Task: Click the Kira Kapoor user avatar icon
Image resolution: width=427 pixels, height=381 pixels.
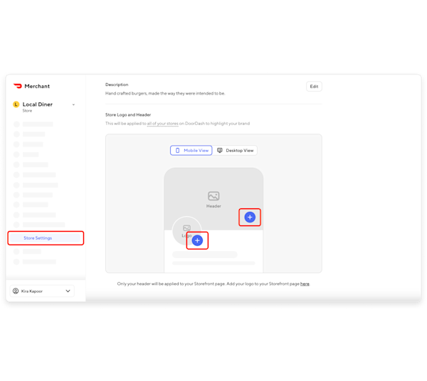Action: tap(16, 291)
